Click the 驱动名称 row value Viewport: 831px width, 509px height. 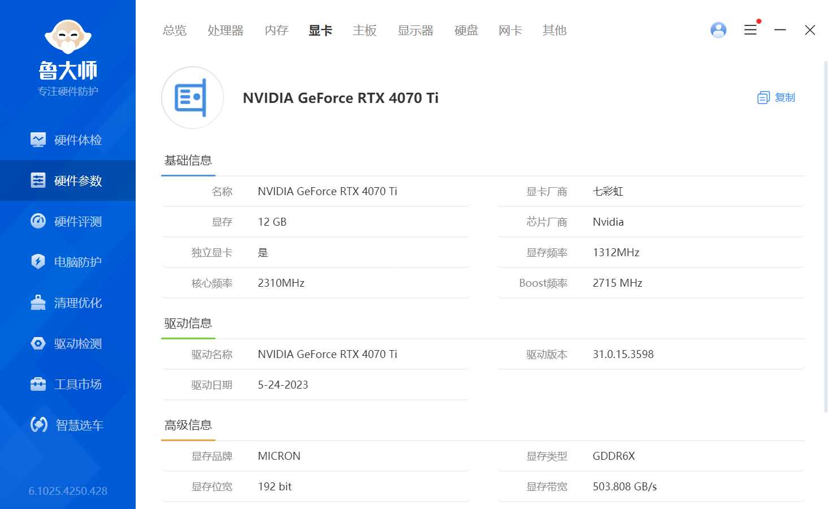328,354
